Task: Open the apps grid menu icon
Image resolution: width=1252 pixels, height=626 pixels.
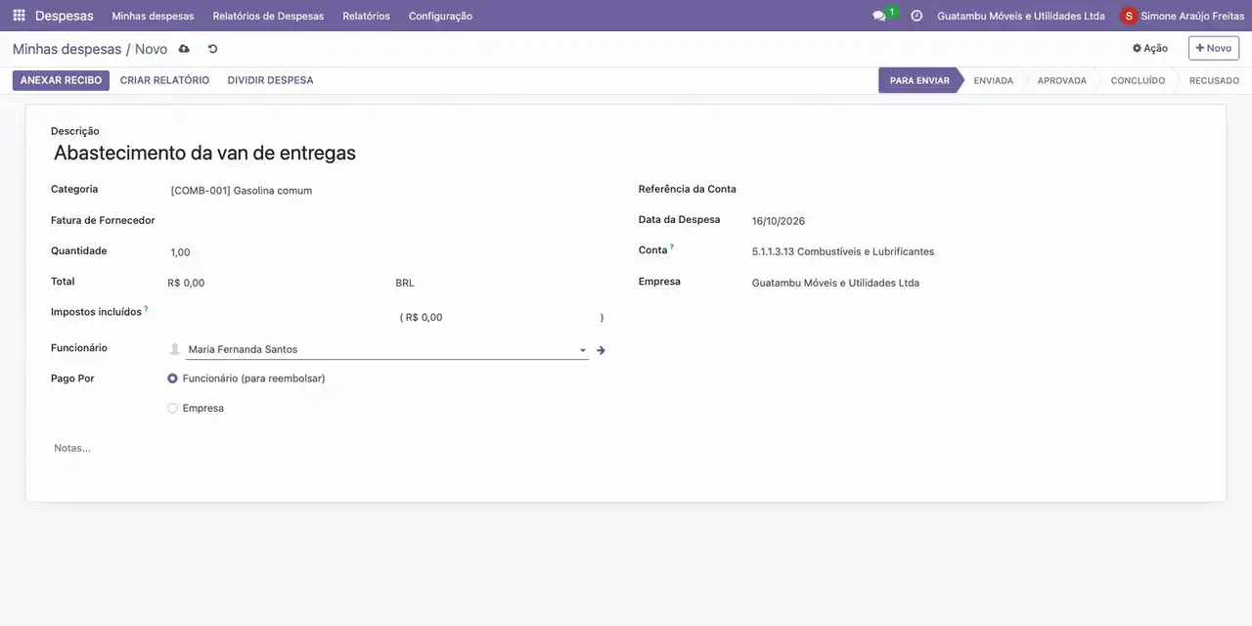Action: 19,16
